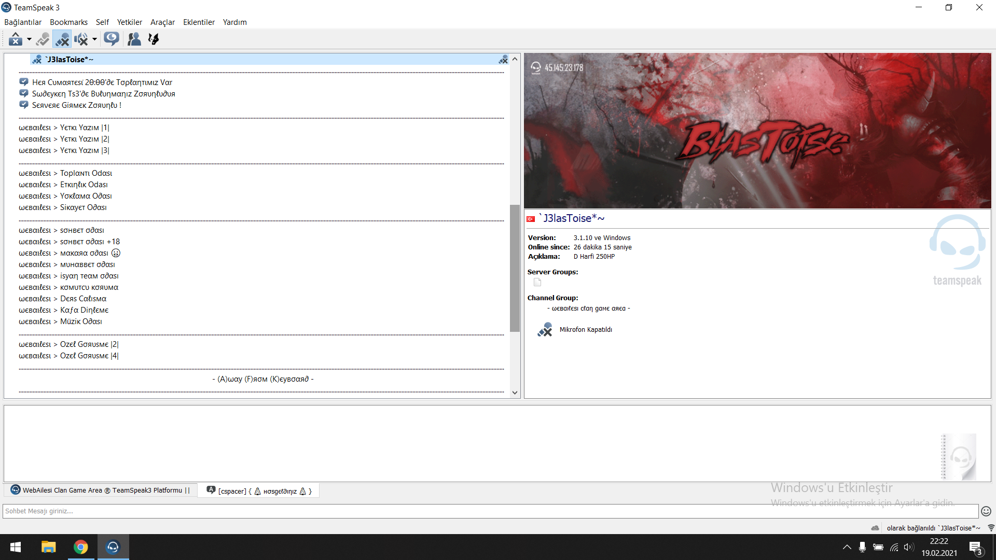Open the Bookmarks menu

(68, 22)
